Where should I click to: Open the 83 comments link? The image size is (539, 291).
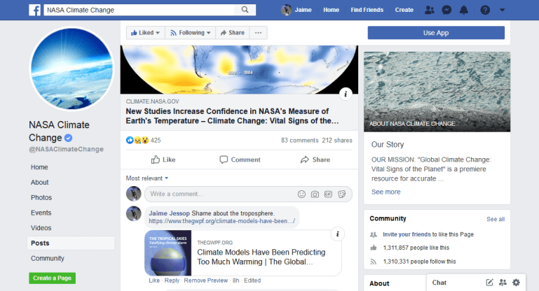click(300, 141)
